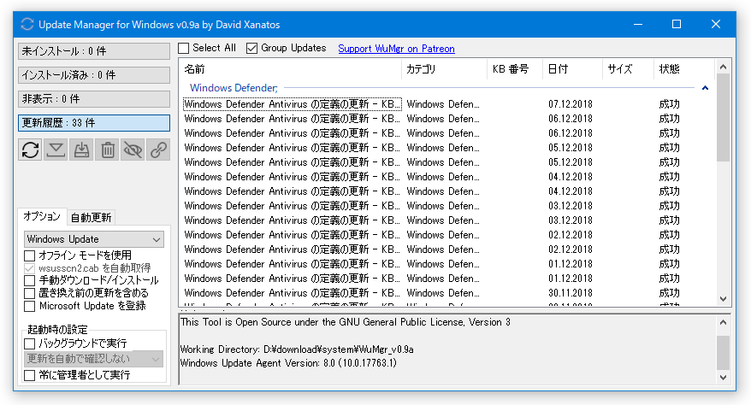Enable バックグラウンドで実行 checkbox
The height and width of the screenshot is (405, 751).
coord(30,343)
